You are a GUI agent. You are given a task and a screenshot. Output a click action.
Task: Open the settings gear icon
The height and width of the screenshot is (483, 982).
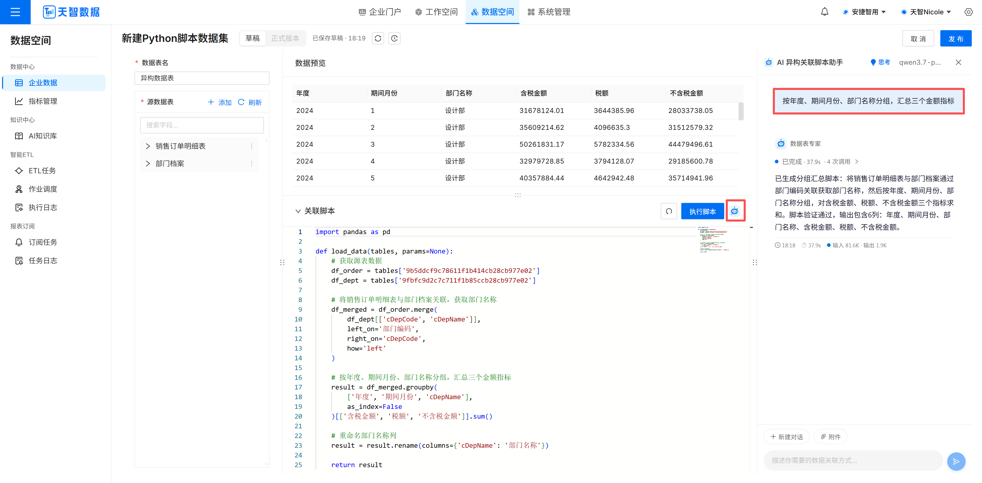tap(968, 12)
